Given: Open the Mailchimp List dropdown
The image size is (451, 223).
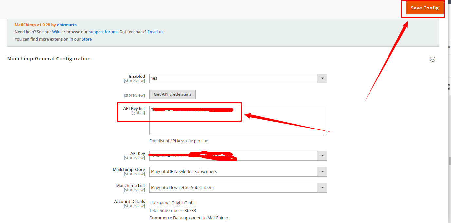Looking at the screenshot, I should 238,188.
